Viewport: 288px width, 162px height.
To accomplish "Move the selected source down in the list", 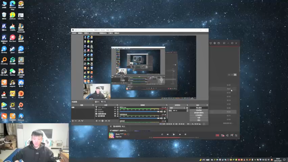I will (x=109, y=121).
